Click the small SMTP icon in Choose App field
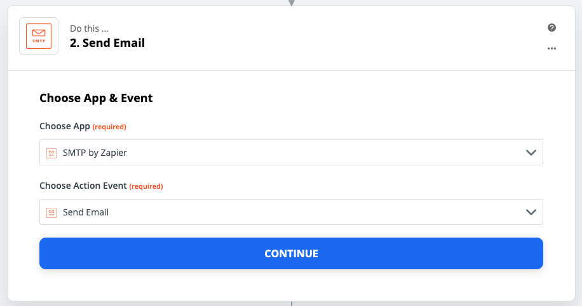The width and height of the screenshot is (582, 306). pyautogui.click(x=51, y=153)
